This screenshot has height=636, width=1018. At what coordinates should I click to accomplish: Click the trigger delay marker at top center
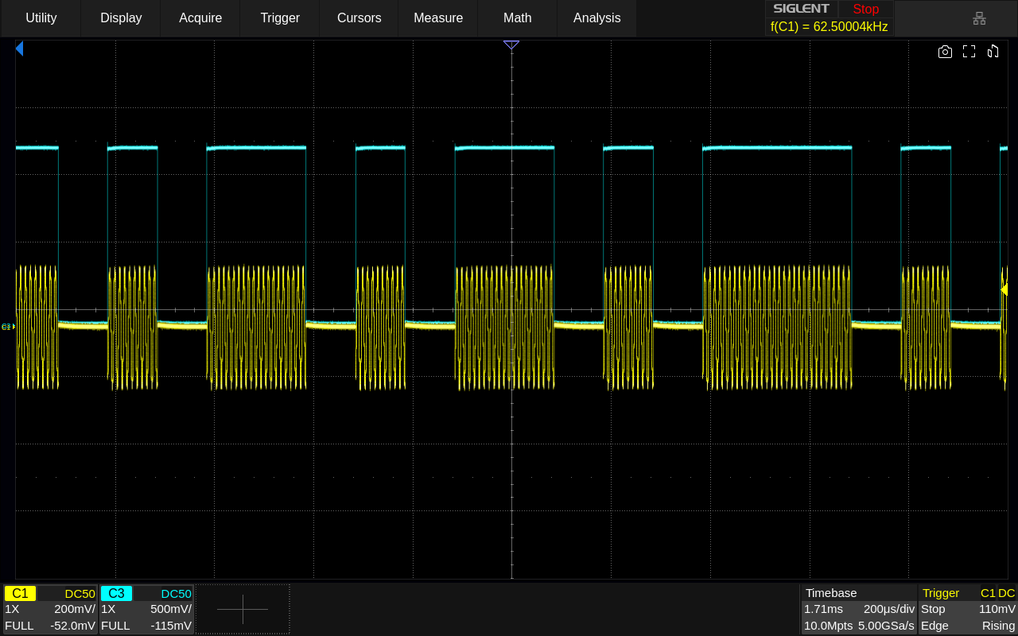point(511,45)
